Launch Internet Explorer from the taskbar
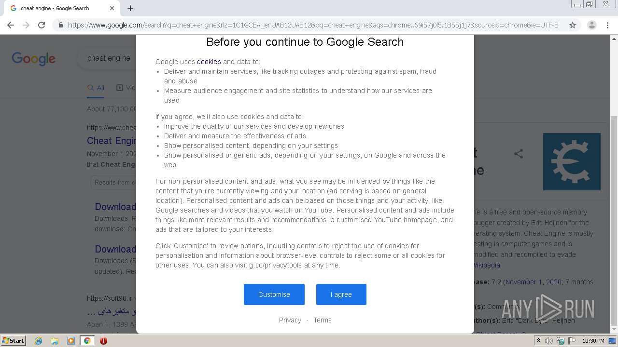 tap(38, 341)
